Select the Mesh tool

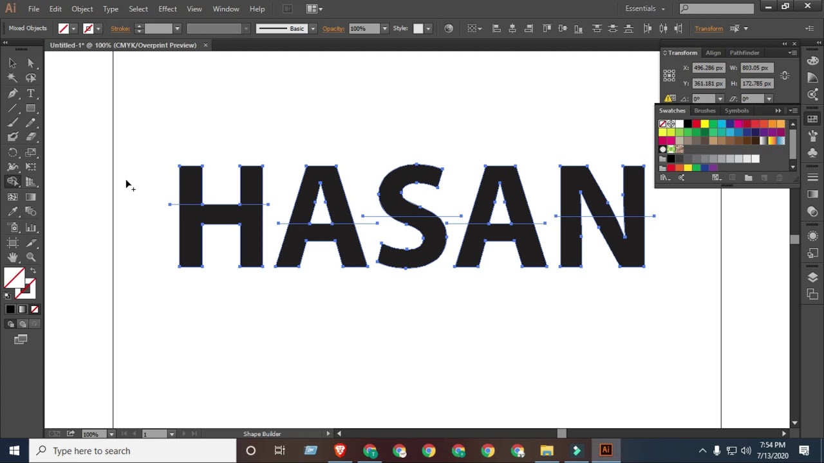(12, 197)
